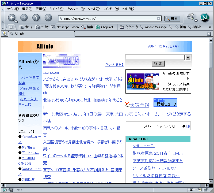The image size is (214, 193).
Task: Open the ウィンドウ(W) menu
Action: click(x=111, y=9)
